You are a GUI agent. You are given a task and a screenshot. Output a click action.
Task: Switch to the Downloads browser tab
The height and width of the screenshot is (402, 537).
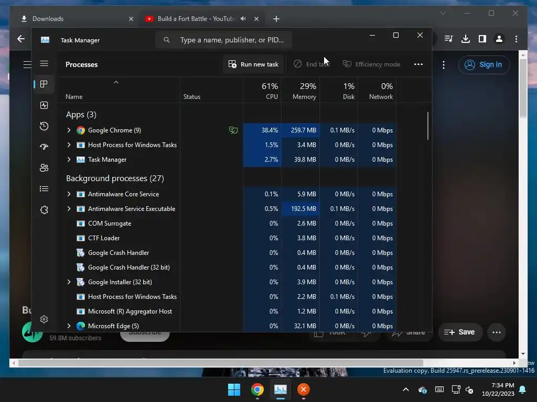point(76,19)
